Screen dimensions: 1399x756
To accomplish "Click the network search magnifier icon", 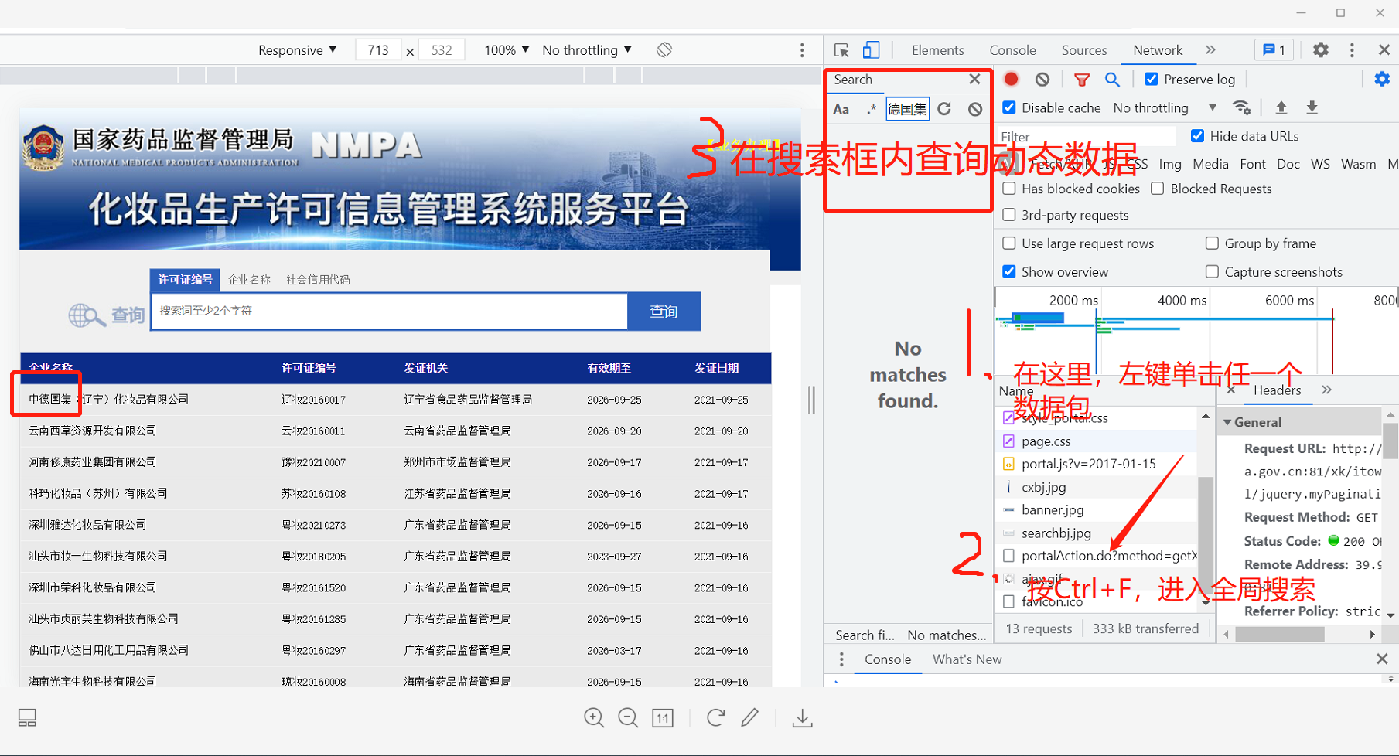I will click(1112, 79).
